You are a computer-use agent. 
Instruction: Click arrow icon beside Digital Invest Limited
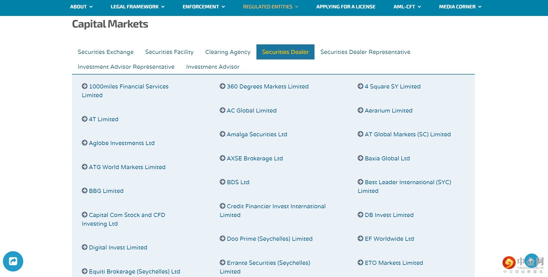click(85, 247)
